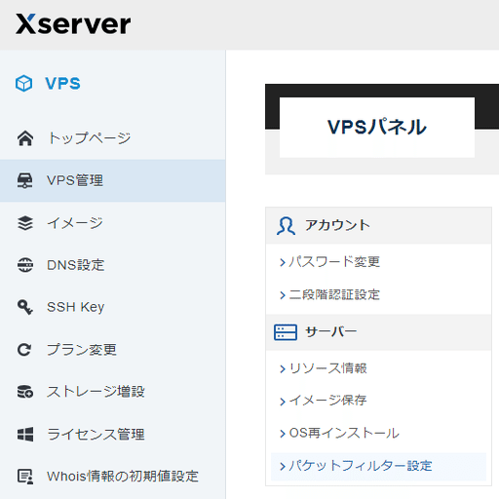Click the chevron before パケットフィルター設定

(x=283, y=467)
